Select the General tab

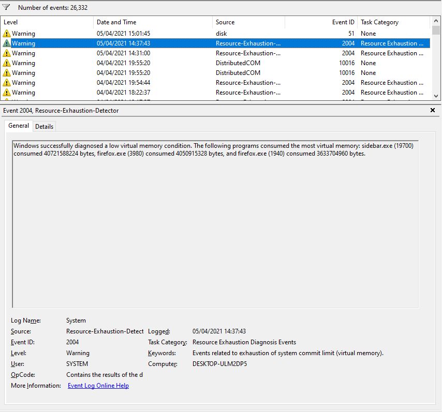point(19,126)
